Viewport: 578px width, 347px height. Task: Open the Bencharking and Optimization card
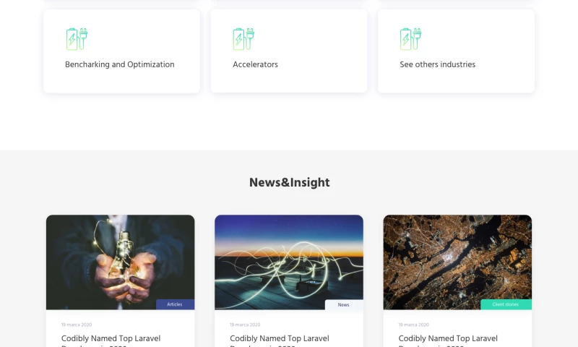tap(121, 51)
